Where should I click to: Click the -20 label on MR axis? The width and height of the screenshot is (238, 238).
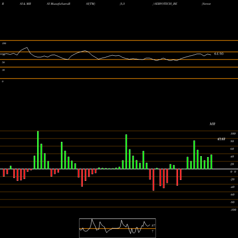tap(232, 179)
